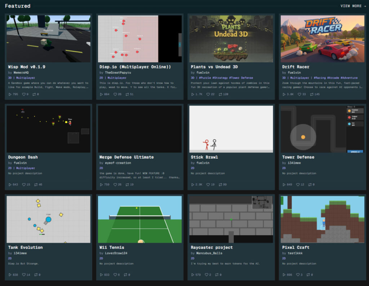Open the Wii Tennis game thumbnail
The width and height of the screenshot is (369, 286).
tap(140, 219)
